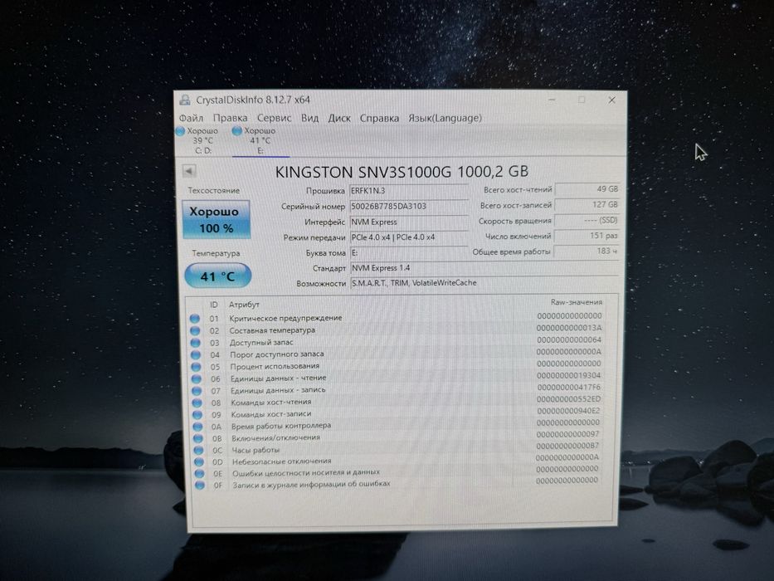Click status icon for Порог доступного запаса
Viewport: 774px width, 581px height.
(196, 354)
